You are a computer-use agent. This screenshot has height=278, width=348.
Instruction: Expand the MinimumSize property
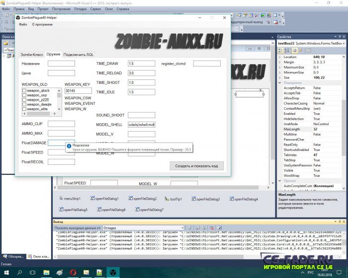279,72
